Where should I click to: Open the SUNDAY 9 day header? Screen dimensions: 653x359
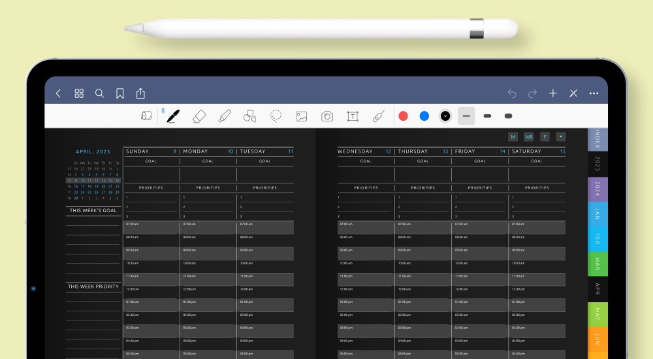(151, 151)
